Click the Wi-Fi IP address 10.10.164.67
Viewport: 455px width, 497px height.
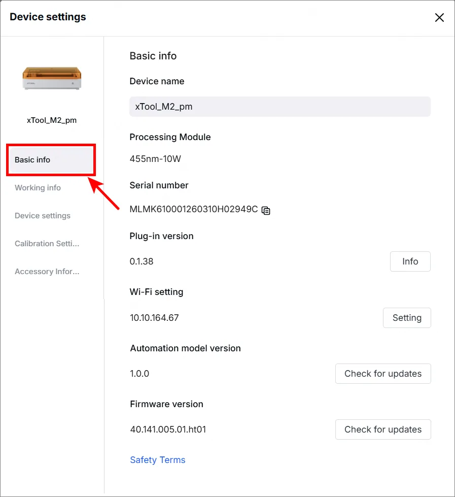(154, 318)
